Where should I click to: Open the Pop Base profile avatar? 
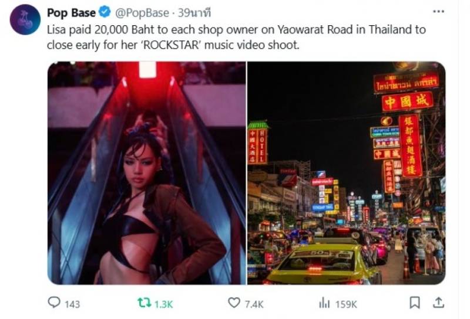pos(25,20)
